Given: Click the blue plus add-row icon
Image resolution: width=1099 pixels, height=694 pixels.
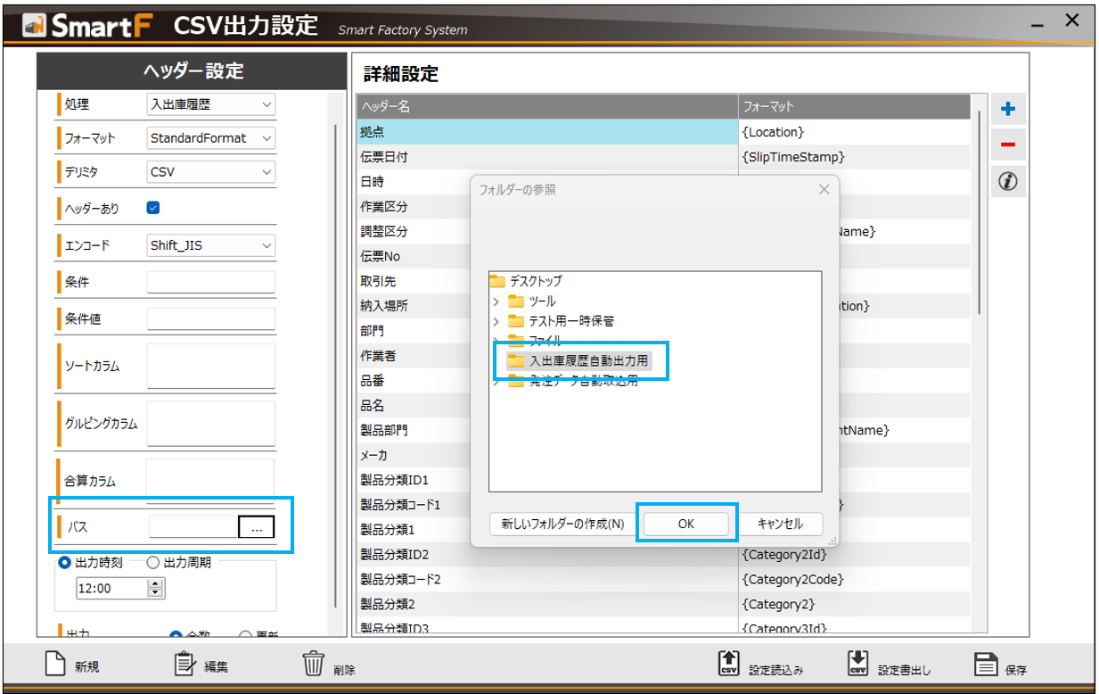Looking at the screenshot, I should tap(1008, 110).
